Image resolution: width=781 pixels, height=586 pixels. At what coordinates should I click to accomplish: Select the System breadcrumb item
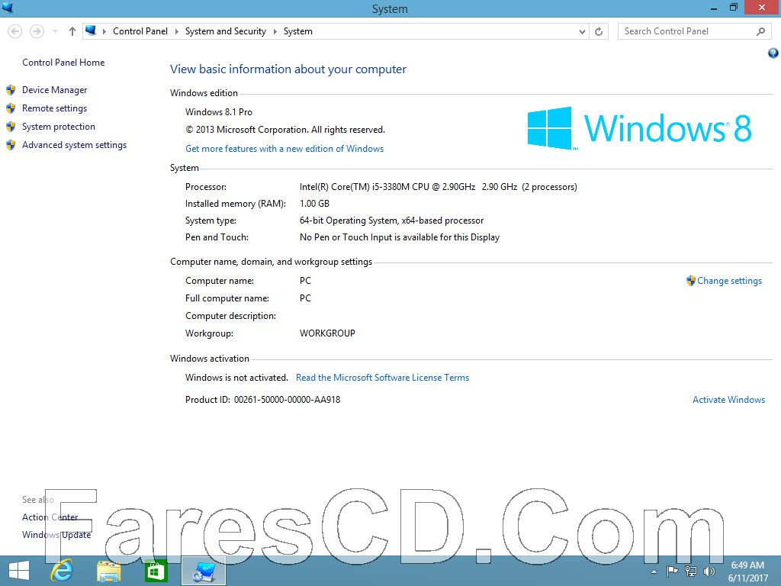pos(298,31)
